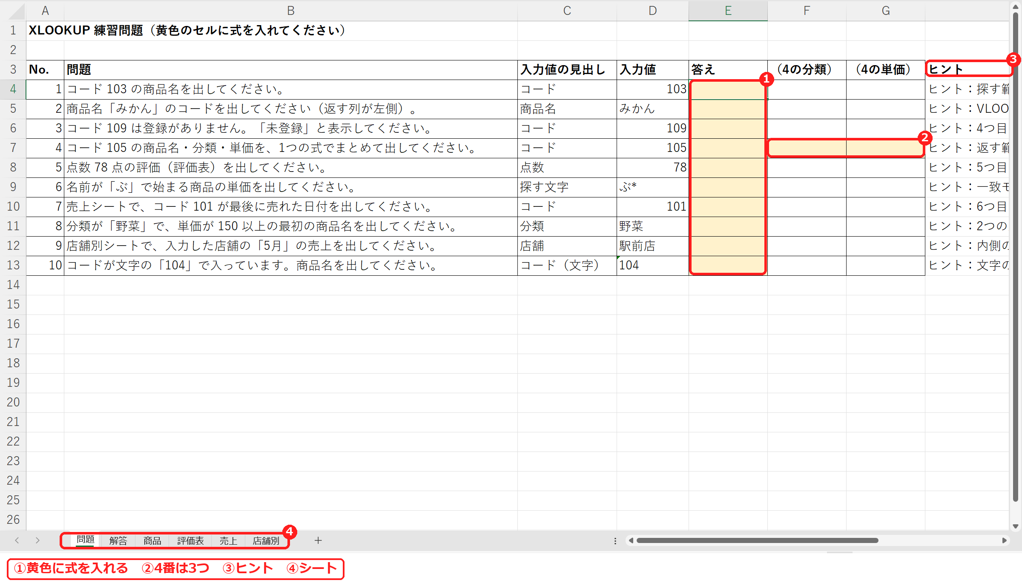The height and width of the screenshot is (583, 1022).
Task: Select the 問題 sheet tab
Action: click(x=85, y=540)
